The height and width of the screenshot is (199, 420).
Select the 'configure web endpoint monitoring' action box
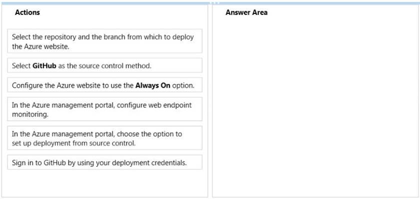(104, 109)
